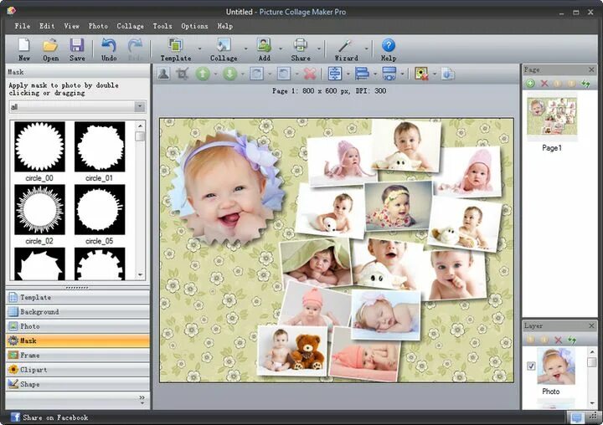Screen dimensions: 603x425
Task: Click the mask list scroll down arrow
Action: point(140,274)
